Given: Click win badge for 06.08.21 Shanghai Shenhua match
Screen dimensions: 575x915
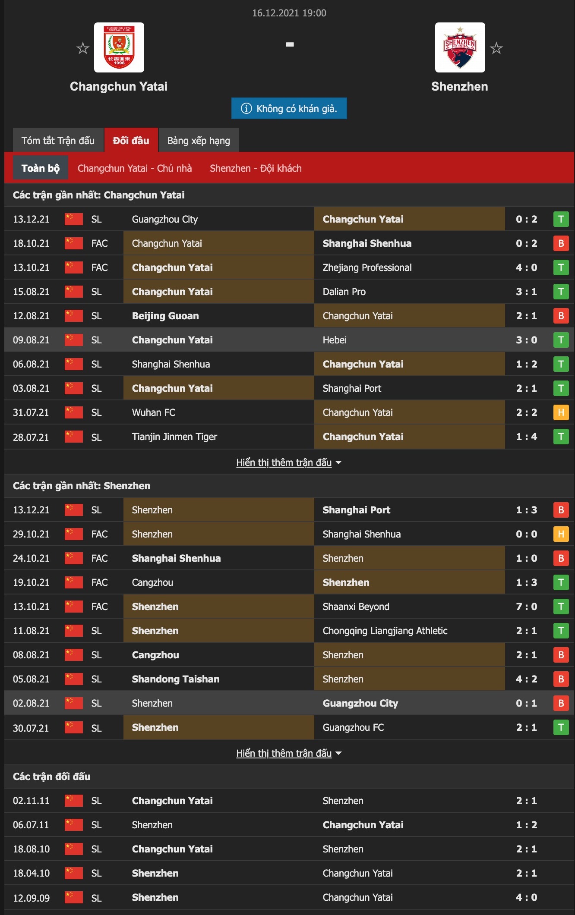Looking at the screenshot, I should (x=561, y=364).
